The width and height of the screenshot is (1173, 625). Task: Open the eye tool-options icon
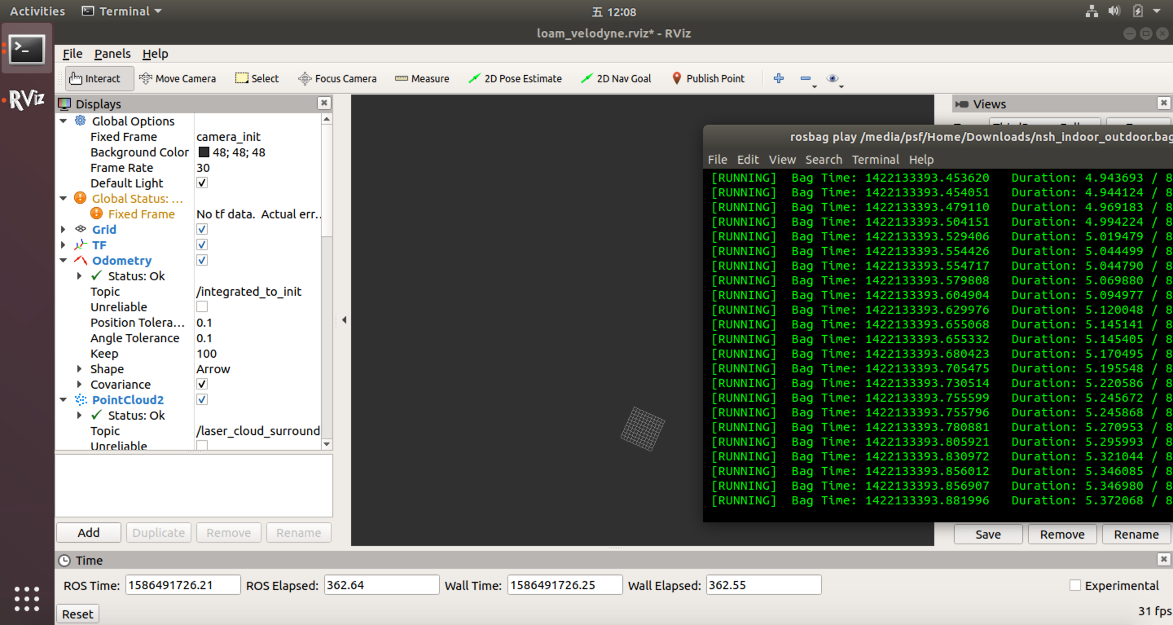(x=833, y=78)
